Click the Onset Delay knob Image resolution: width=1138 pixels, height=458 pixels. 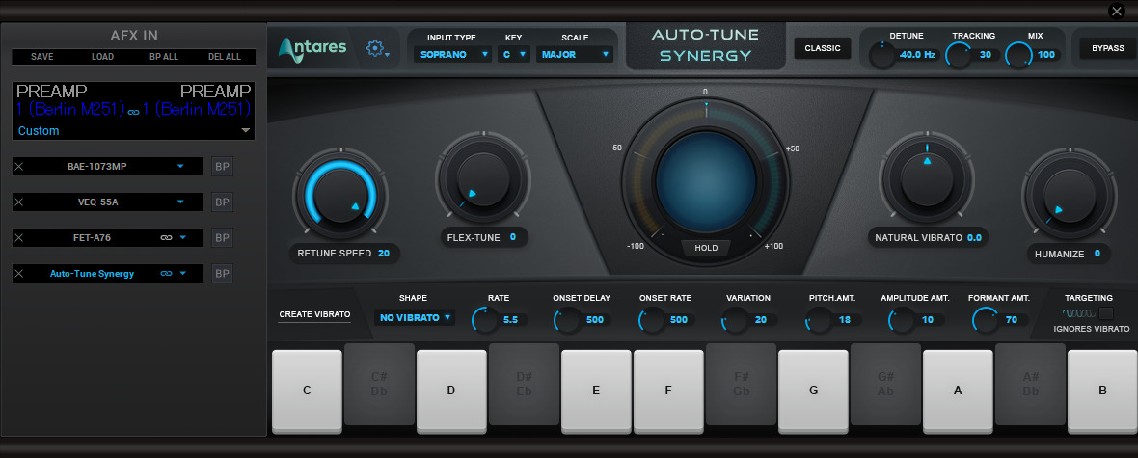567,320
